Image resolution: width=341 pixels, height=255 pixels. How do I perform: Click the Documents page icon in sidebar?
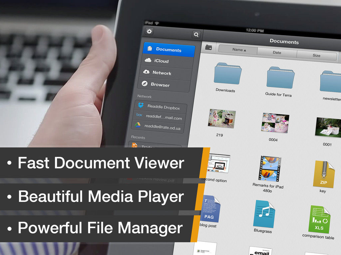click(150, 48)
